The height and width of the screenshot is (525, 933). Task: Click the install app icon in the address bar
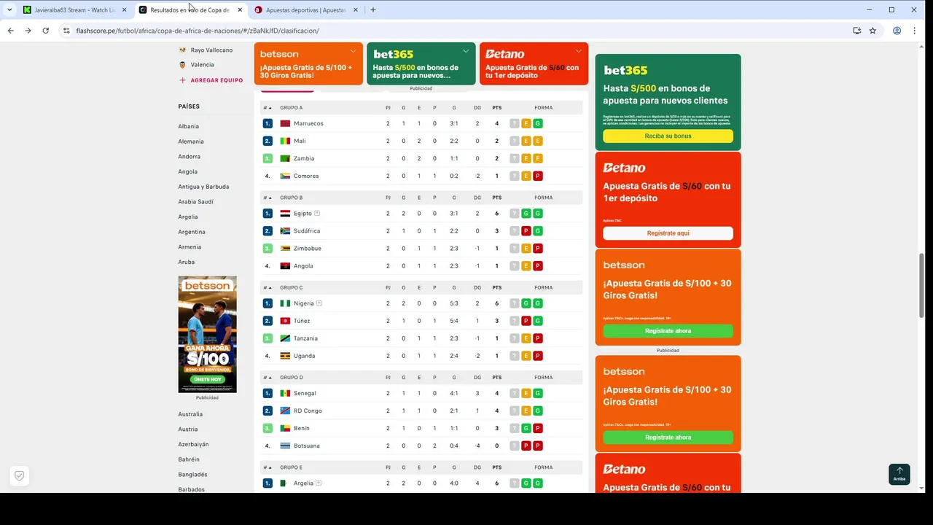coord(857,31)
